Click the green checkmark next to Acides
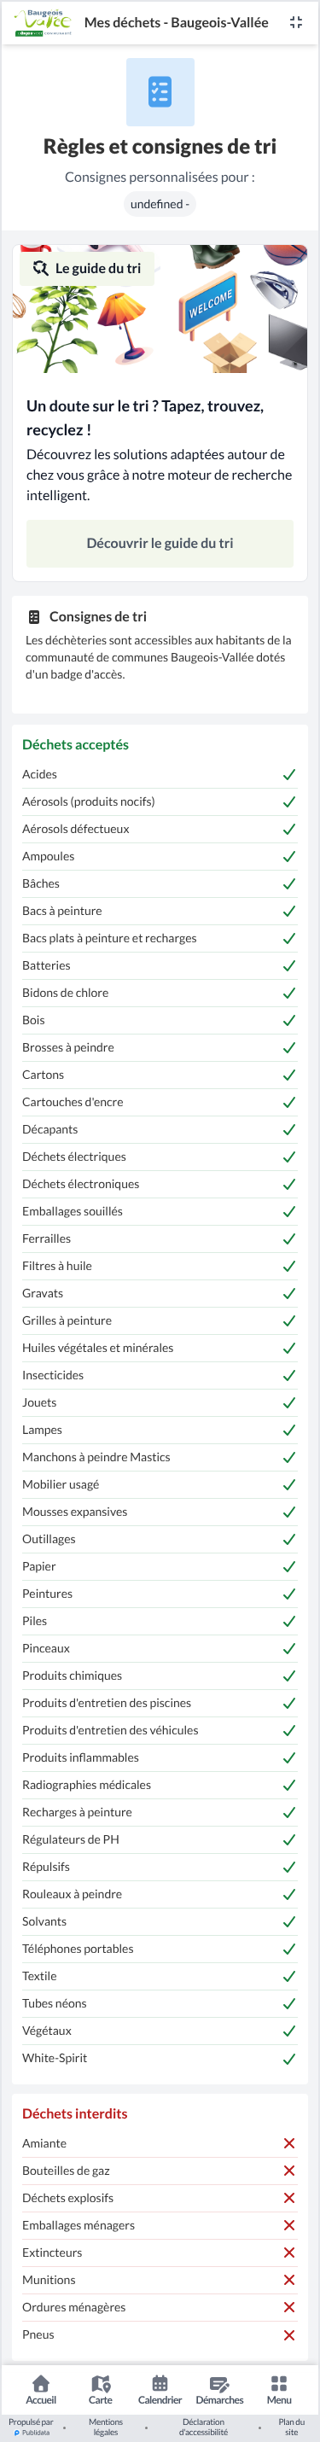 tap(288, 774)
